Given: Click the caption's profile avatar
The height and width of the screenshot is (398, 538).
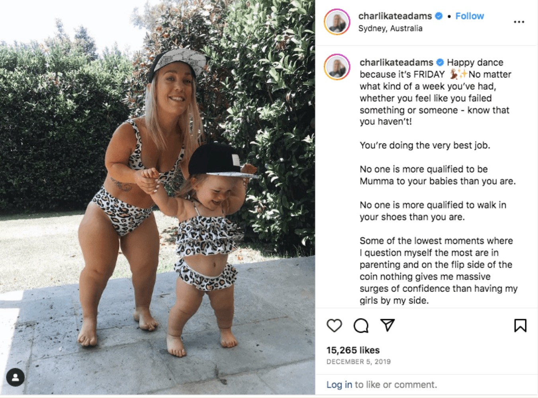Looking at the screenshot, I should (337, 67).
